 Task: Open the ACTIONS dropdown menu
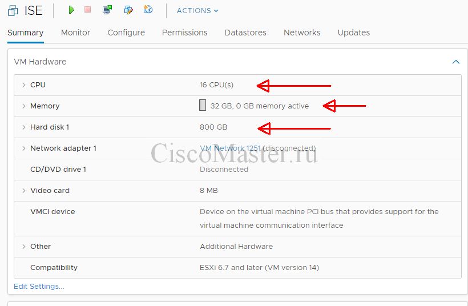coord(197,11)
